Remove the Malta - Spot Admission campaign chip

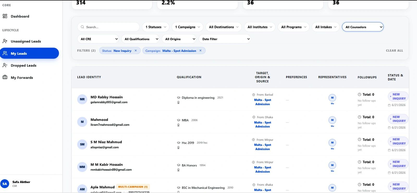point(200,51)
